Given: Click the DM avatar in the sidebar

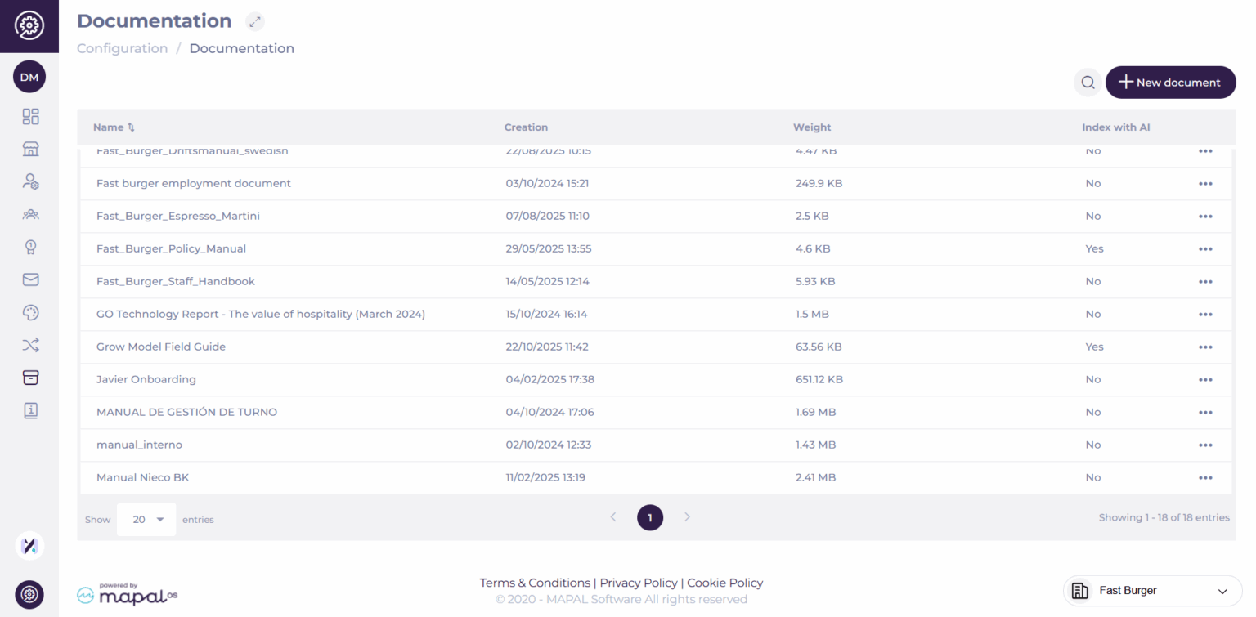Looking at the screenshot, I should click(29, 76).
